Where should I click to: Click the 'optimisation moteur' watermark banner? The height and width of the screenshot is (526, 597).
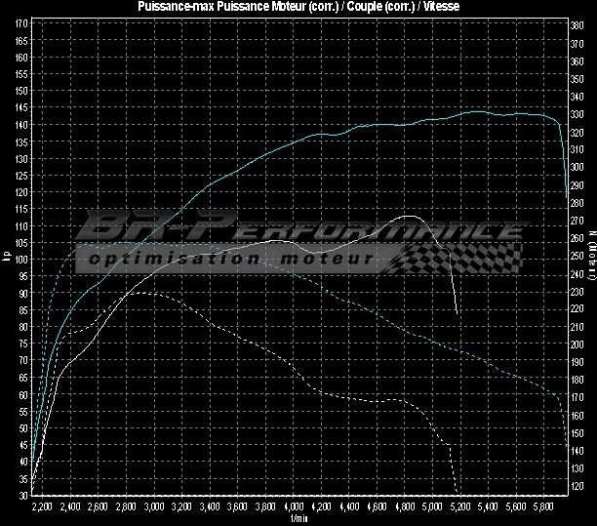tap(229, 259)
